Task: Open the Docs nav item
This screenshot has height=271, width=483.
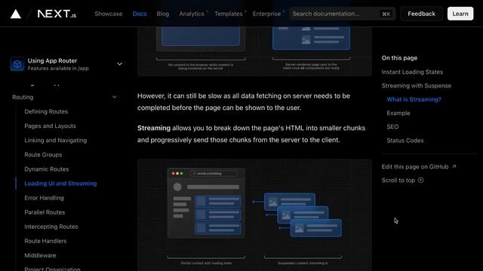Action: 140,14
